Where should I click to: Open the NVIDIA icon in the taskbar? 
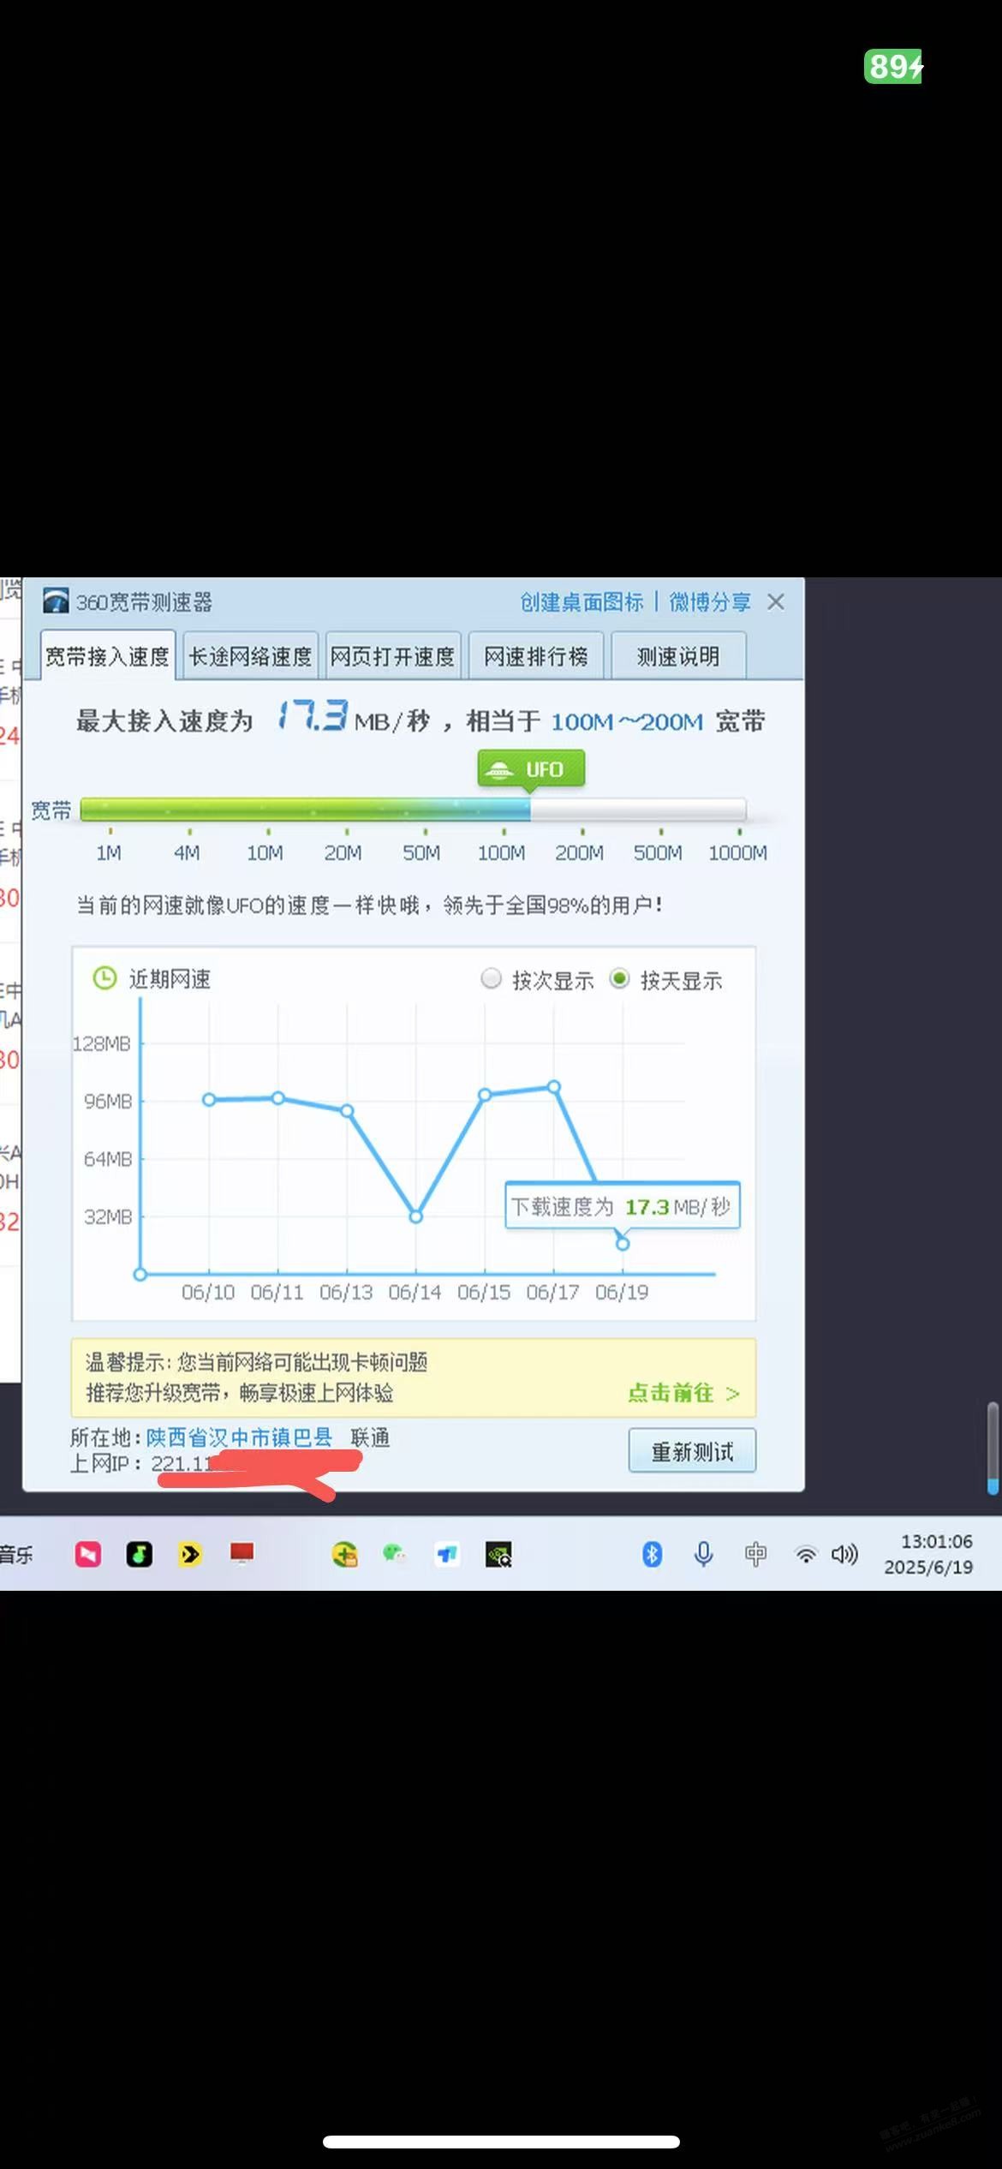[x=498, y=1554]
